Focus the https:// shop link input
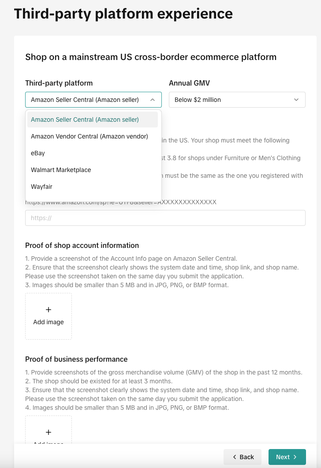Screen dimensions: 321x468 click(x=165, y=218)
